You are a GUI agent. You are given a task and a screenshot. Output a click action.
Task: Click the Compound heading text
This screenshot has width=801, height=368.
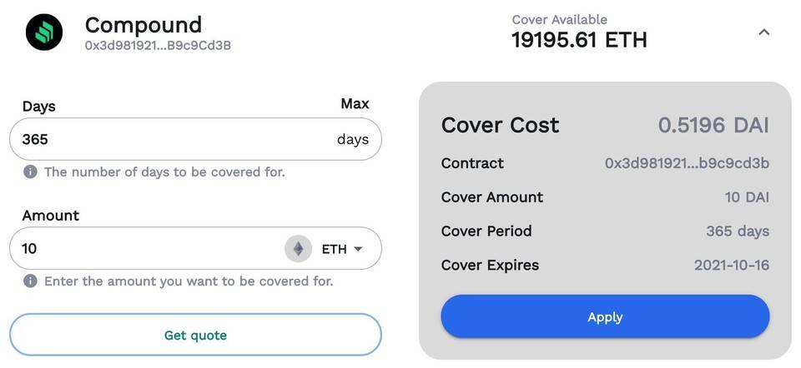click(144, 24)
